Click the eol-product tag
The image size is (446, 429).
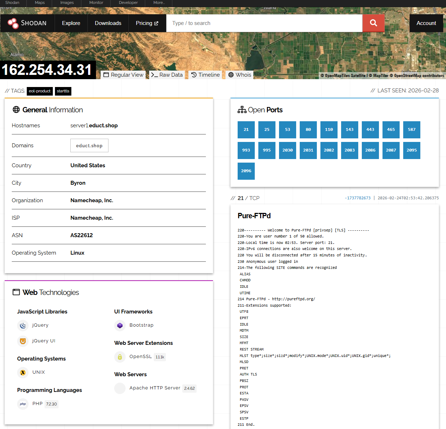[40, 91]
